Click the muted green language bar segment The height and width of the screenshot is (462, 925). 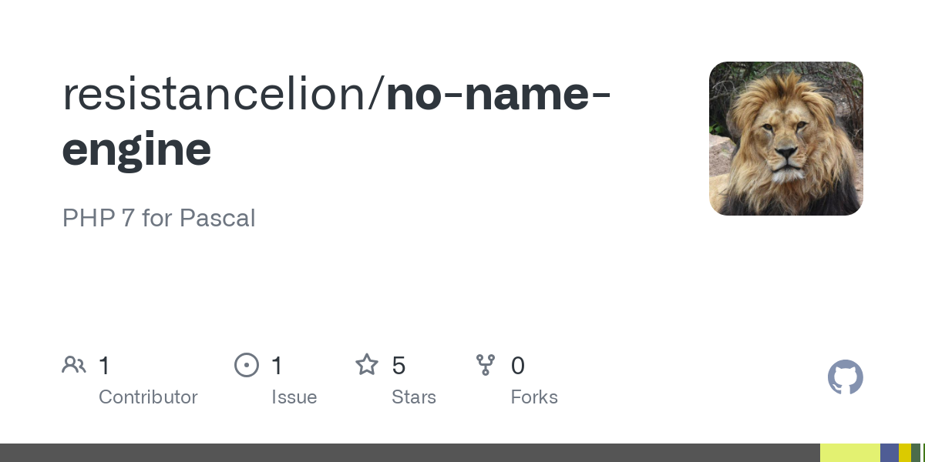click(915, 453)
